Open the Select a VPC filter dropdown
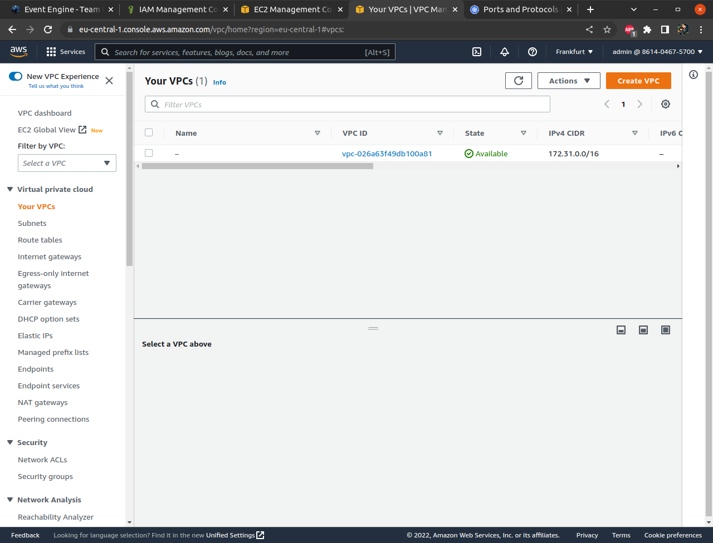This screenshot has width=713, height=543. click(67, 163)
